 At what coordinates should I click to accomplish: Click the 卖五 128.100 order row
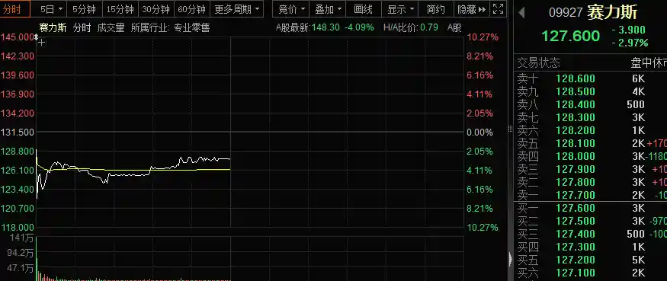click(591, 143)
